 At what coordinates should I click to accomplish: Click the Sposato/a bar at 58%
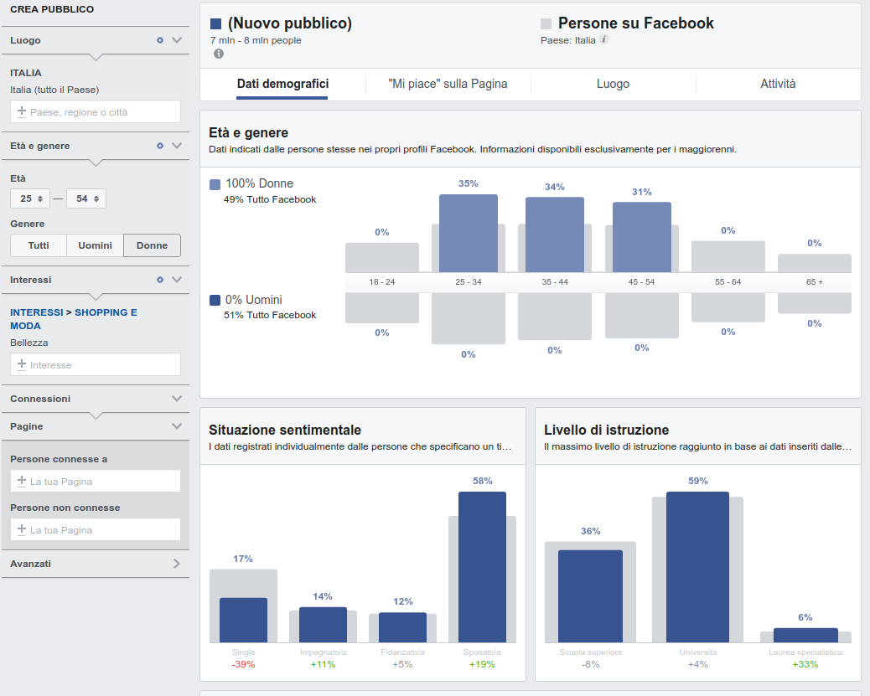click(482, 567)
